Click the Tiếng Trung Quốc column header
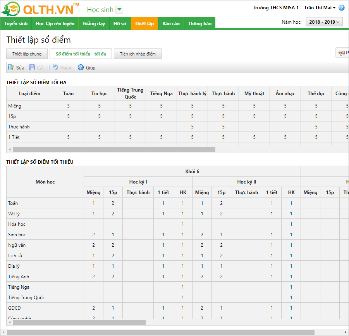Image resolution: width=349 pixels, height=336 pixels. 130,94
